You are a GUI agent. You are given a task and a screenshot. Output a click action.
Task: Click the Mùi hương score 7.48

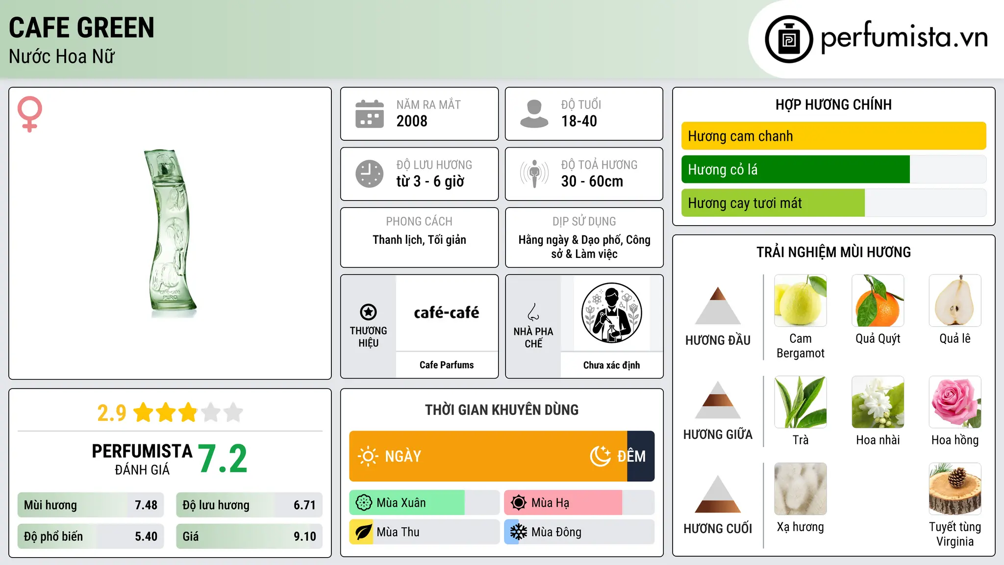pyautogui.click(x=146, y=505)
